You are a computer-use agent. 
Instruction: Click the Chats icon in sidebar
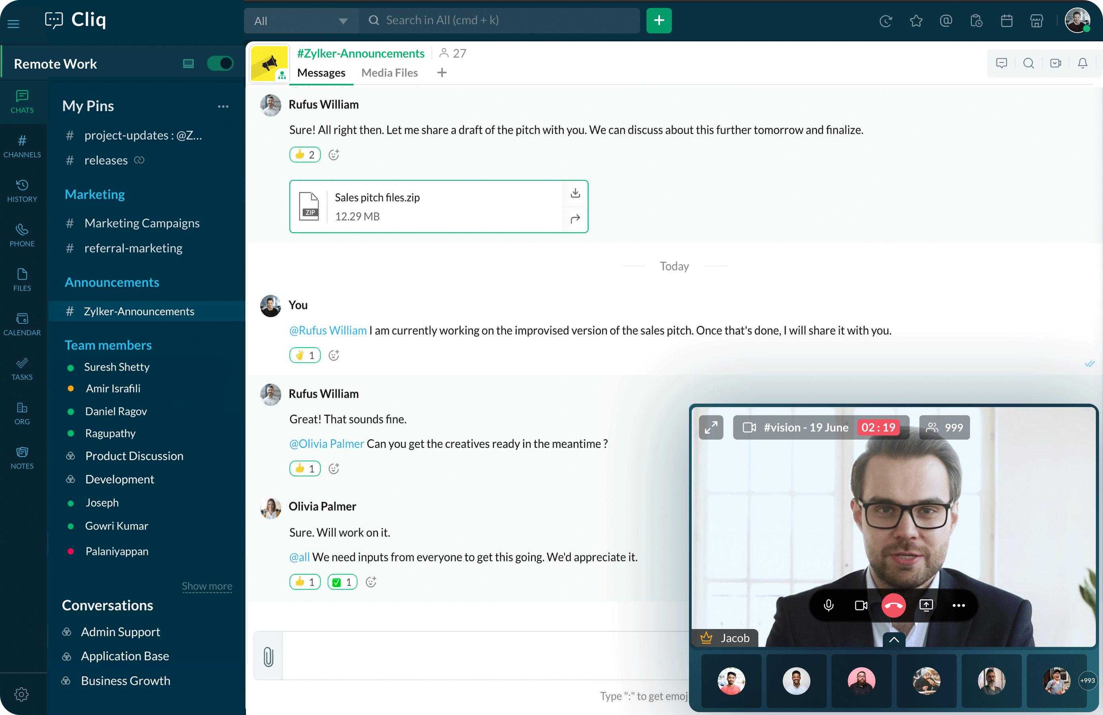[x=21, y=97]
